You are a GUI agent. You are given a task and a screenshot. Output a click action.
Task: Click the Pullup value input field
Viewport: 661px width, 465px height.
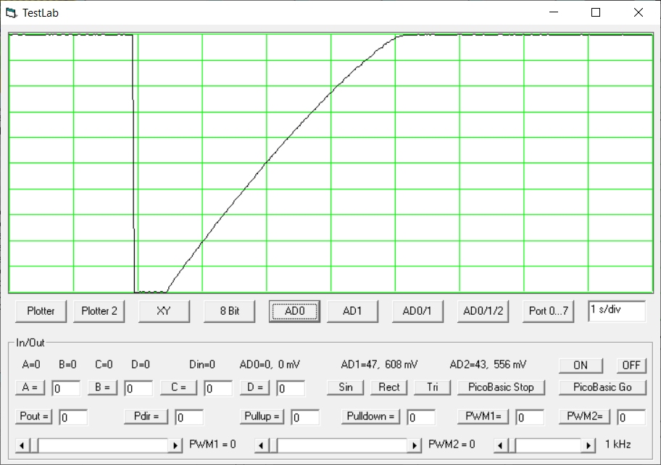tap(305, 417)
